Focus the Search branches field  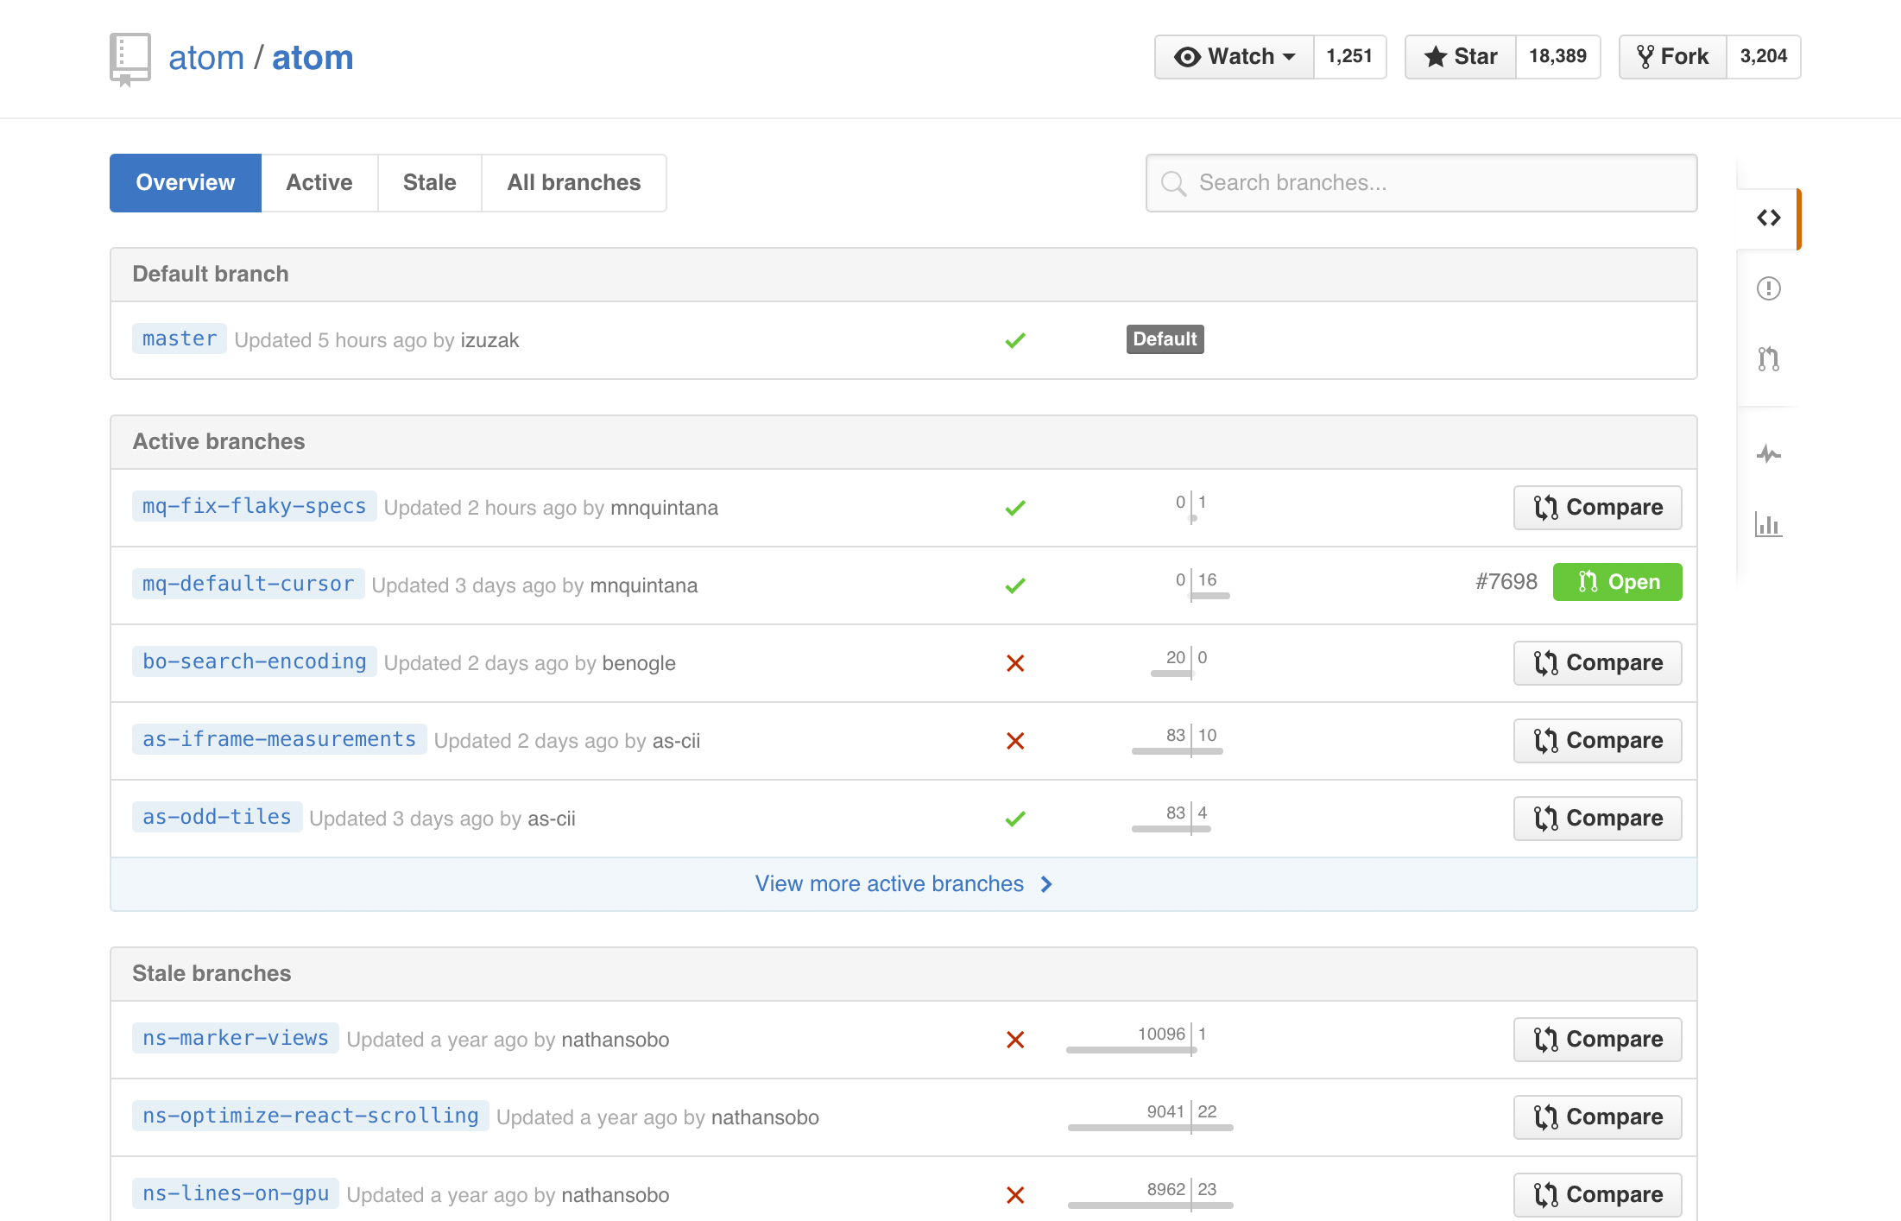point(1421,183)
